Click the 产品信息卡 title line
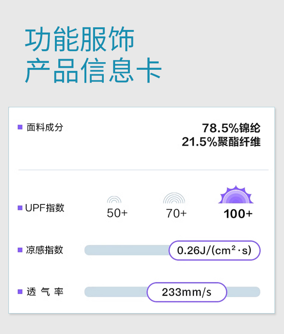The image size is (284, 334). pos(93,71)
